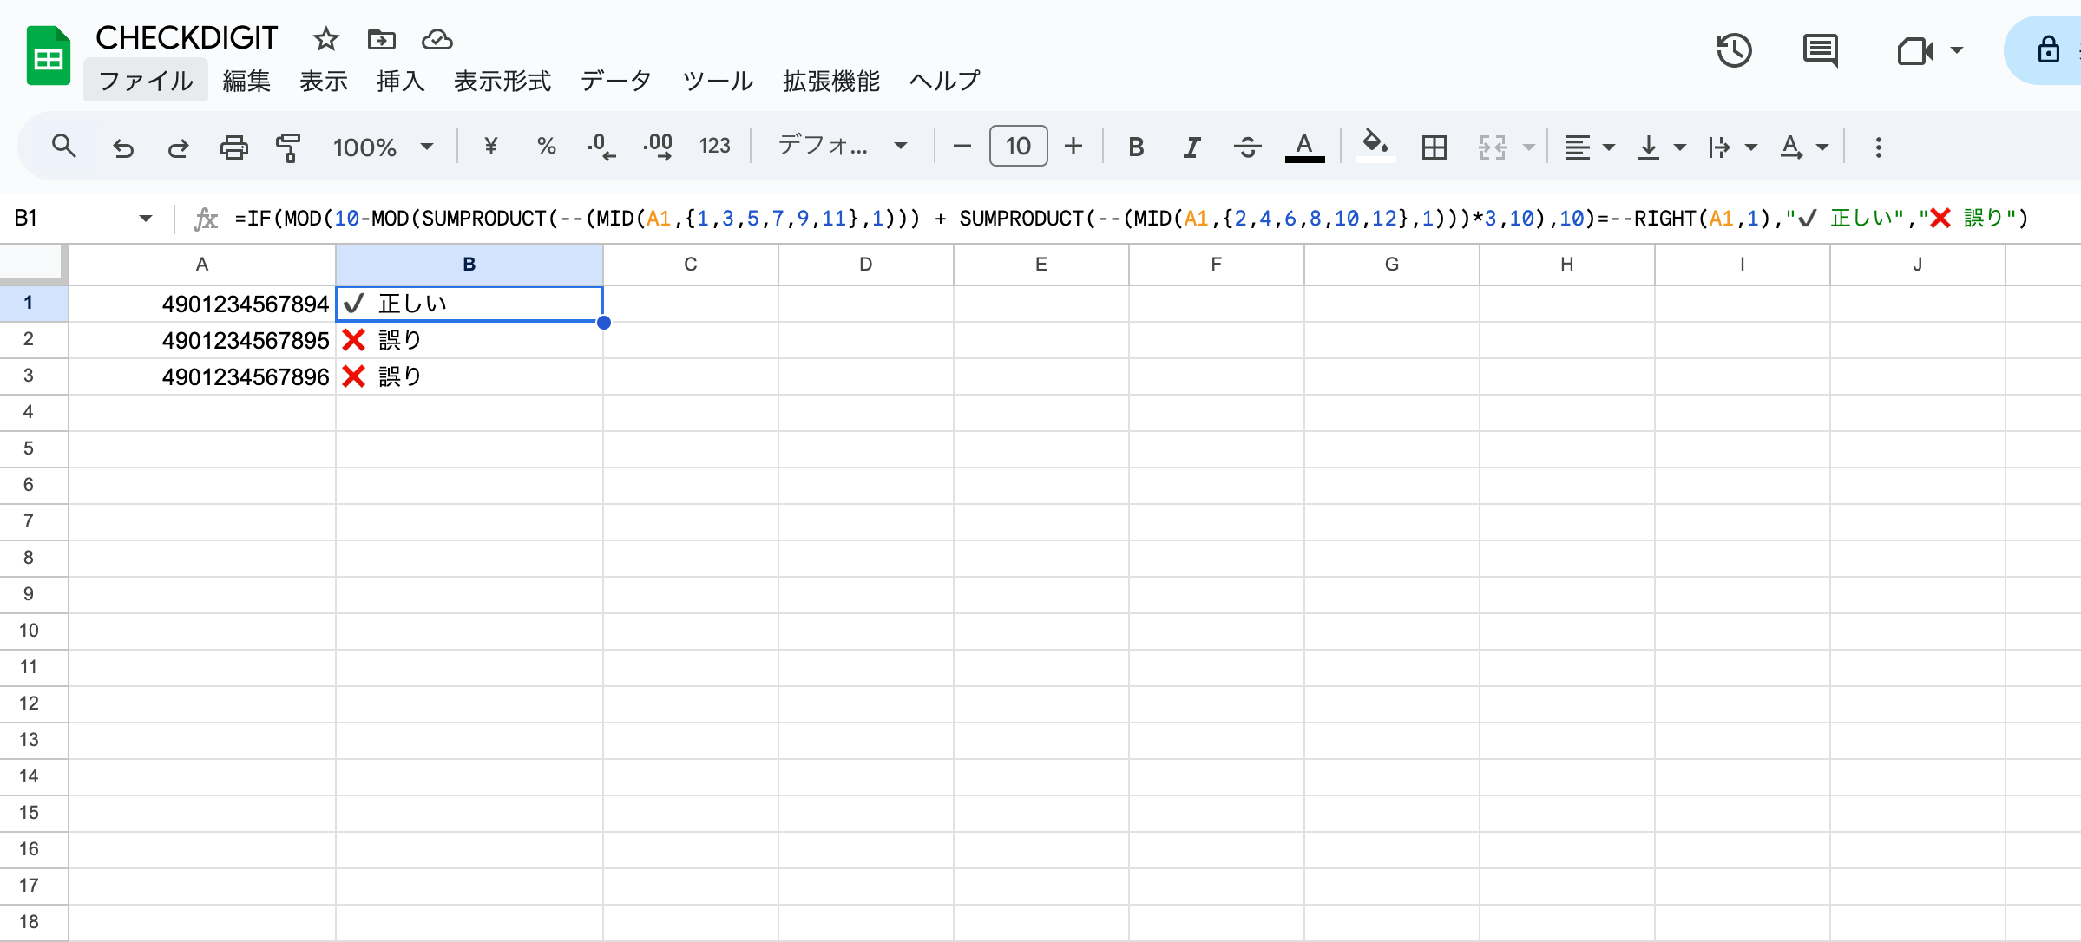Open the zoom level dropdown

point(382,147)
